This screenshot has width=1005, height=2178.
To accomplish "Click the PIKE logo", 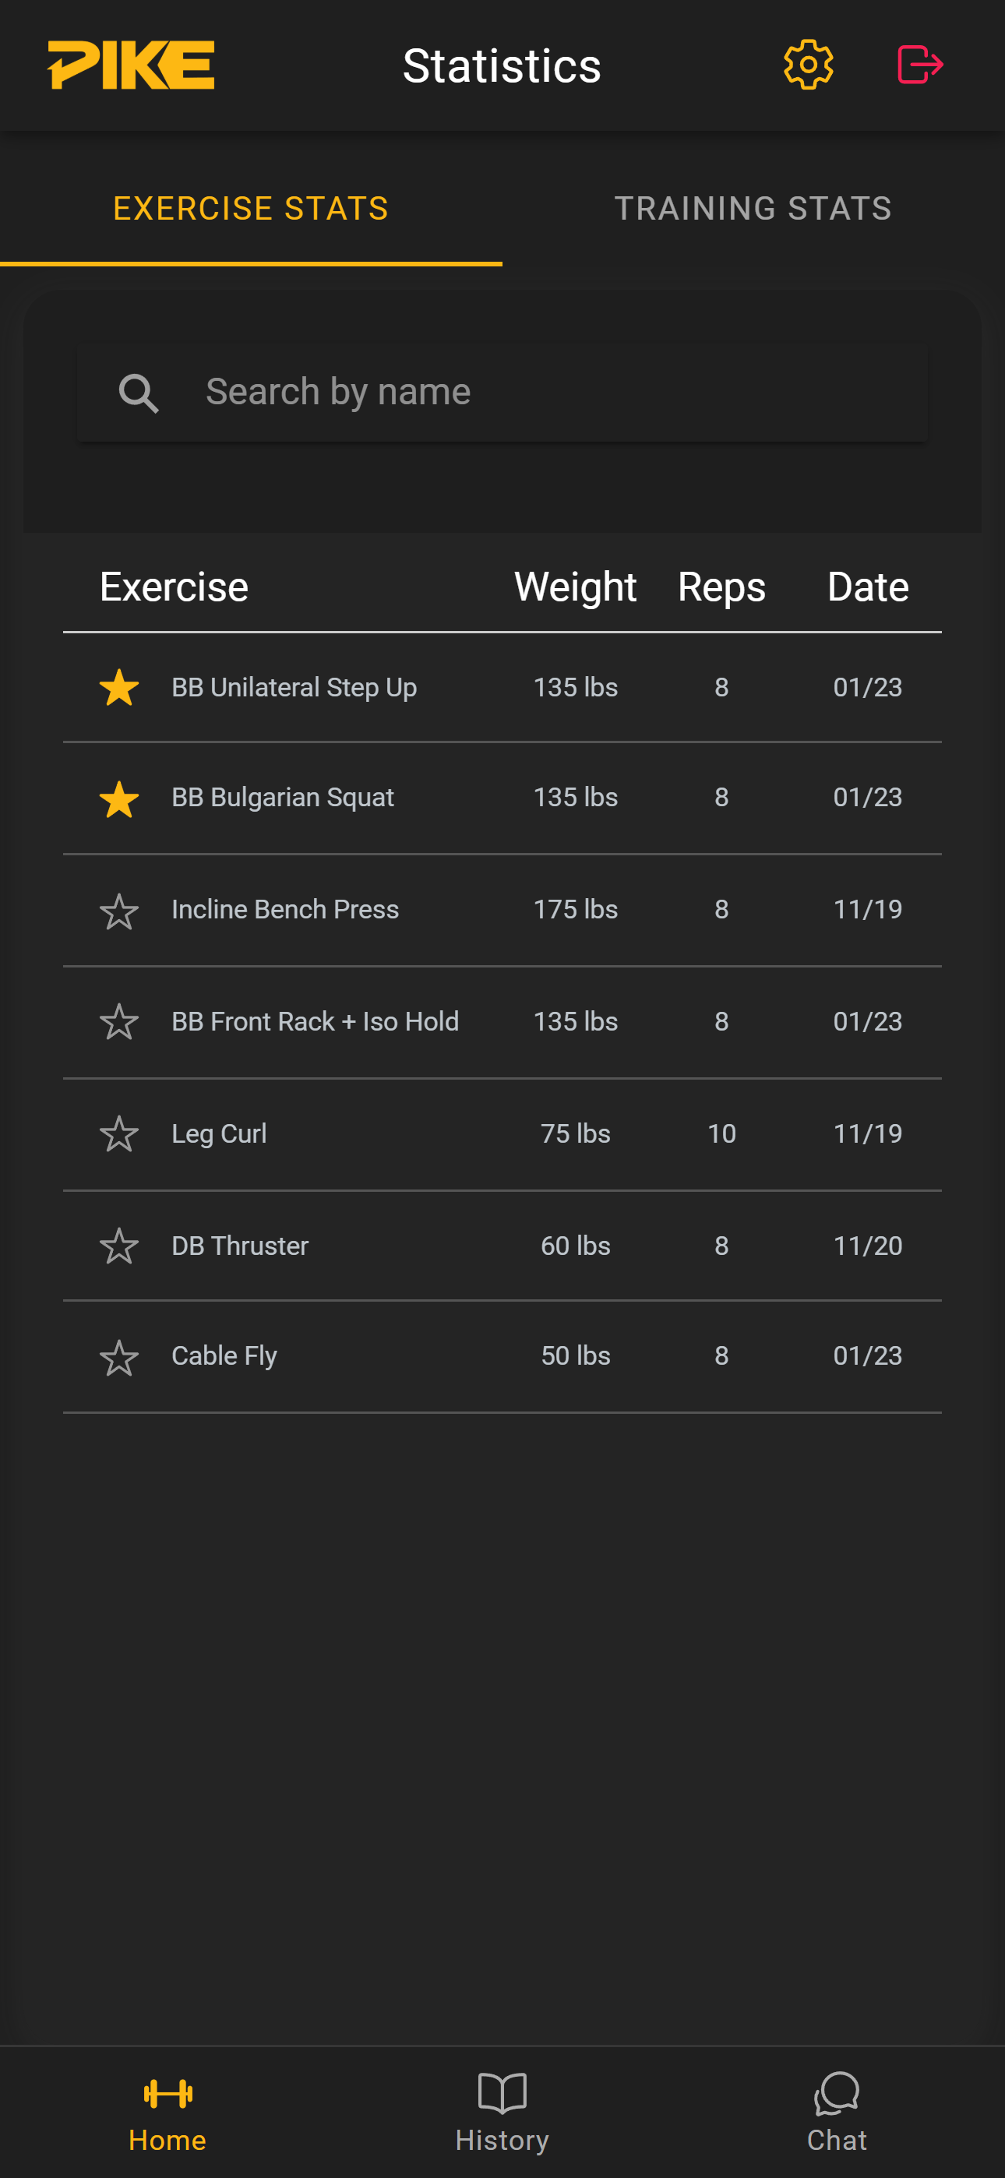I will click(131, 65).
